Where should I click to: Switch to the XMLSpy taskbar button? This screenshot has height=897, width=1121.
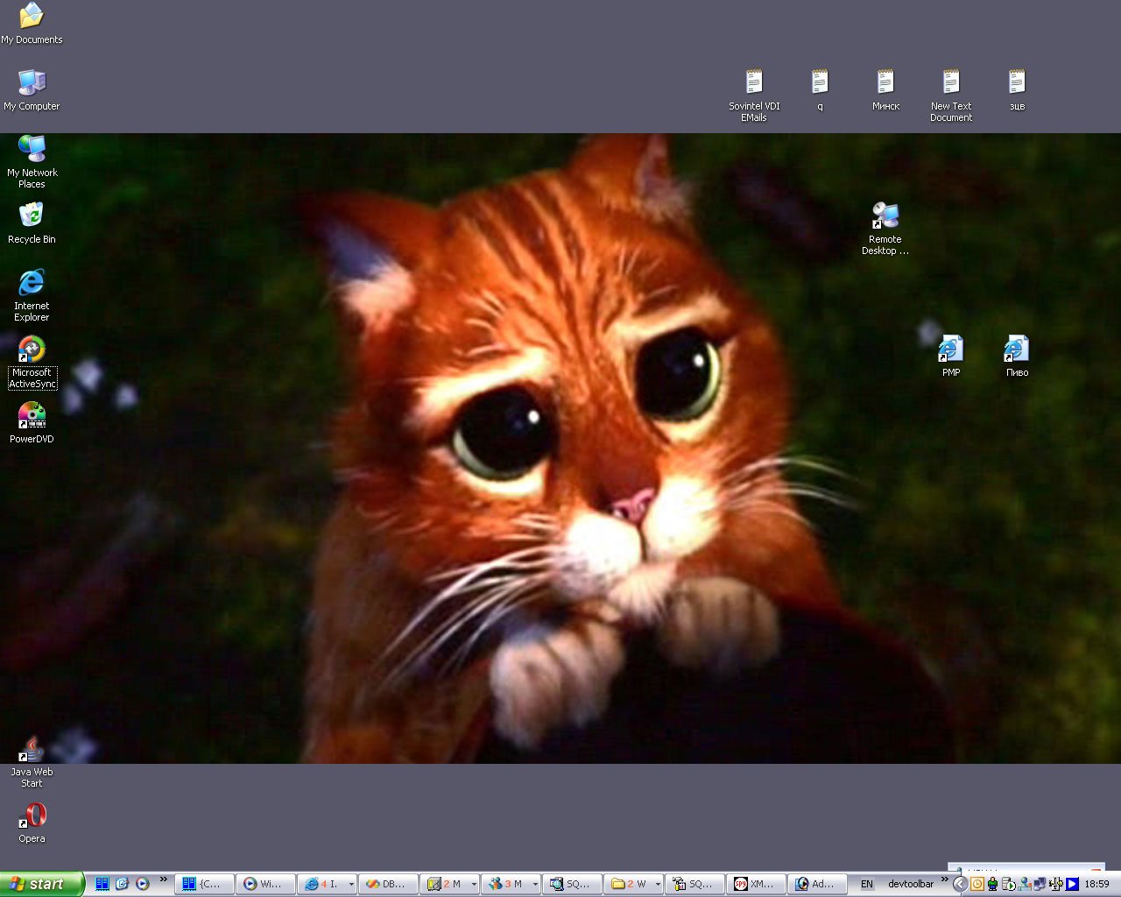pos(756,884)
